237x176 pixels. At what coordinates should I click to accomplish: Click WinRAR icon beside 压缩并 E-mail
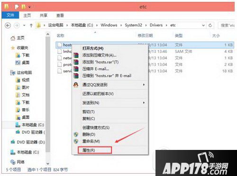[76, 69]
